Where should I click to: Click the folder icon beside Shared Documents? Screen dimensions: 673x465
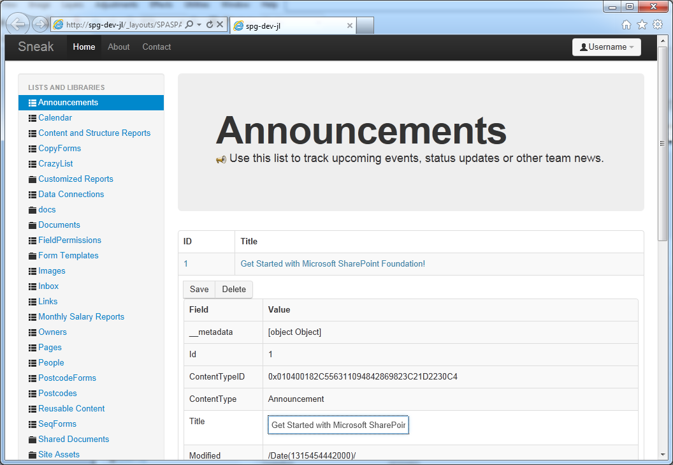pos(33,439)
